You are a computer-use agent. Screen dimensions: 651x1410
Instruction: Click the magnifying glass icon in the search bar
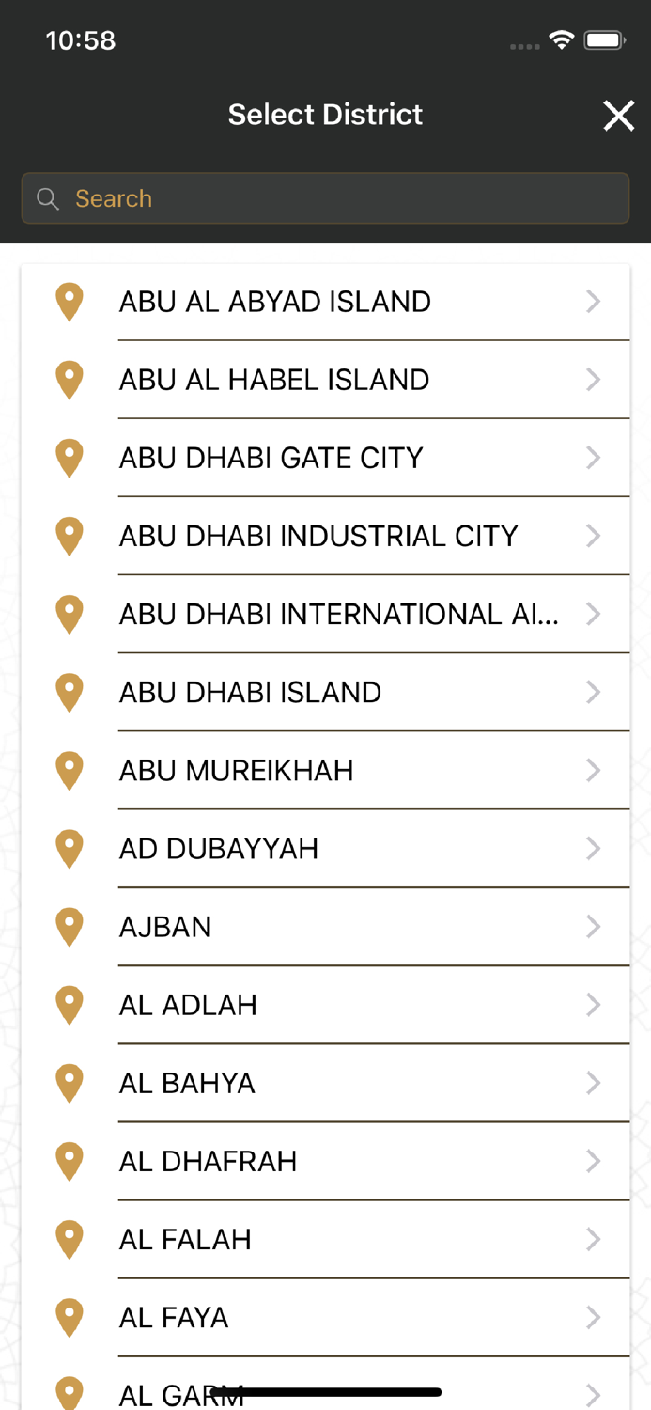(x=46, y=198)
